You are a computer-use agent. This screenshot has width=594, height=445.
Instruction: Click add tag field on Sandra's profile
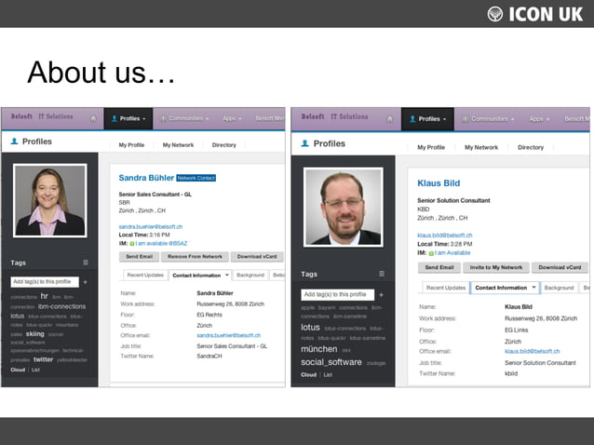(45, 282)
